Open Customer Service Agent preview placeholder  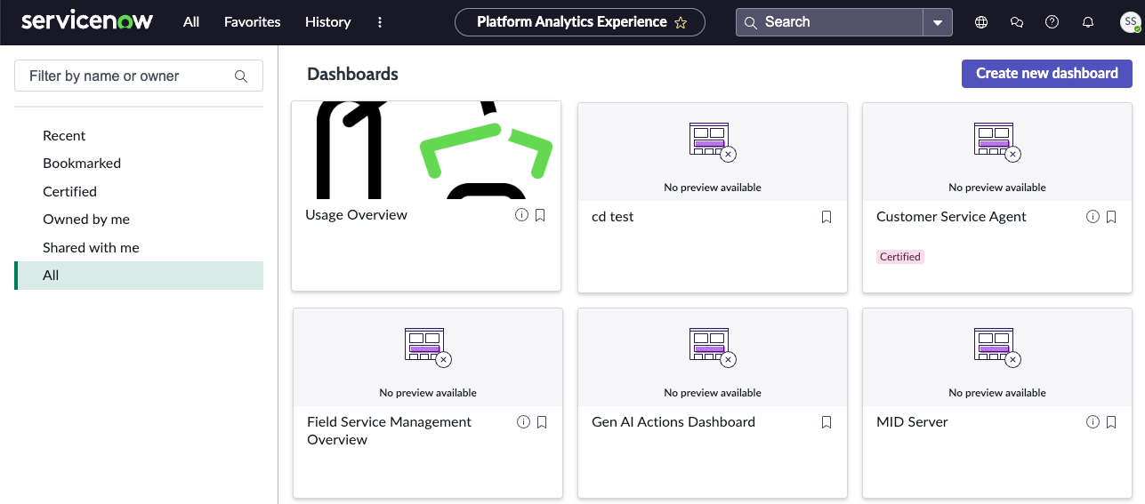tap(997, 152)
